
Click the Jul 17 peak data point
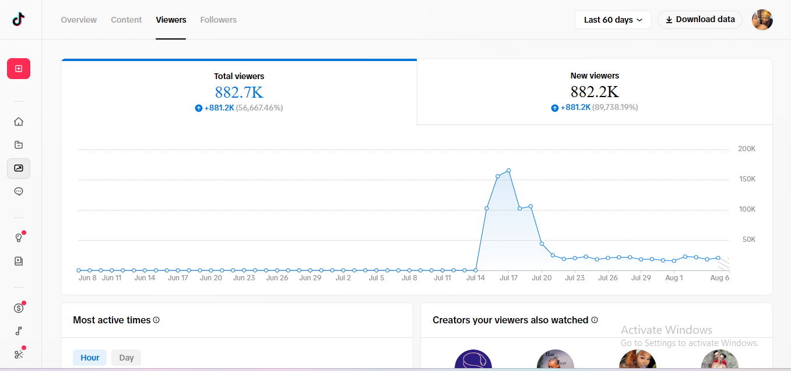click(509, 170)
